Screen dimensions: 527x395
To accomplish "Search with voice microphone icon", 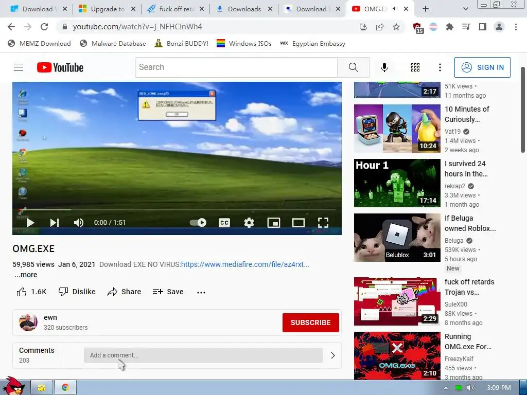I will pos(384,67).
